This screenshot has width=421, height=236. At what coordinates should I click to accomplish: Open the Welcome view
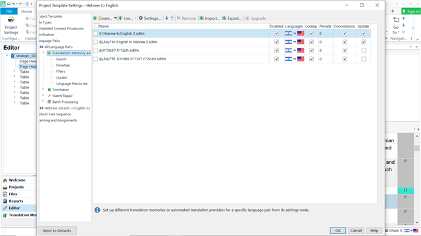point(17,180)
